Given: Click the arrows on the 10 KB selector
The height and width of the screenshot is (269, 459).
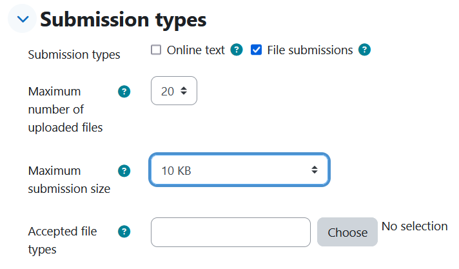Looking at the screenshot, I should point(315,170).
